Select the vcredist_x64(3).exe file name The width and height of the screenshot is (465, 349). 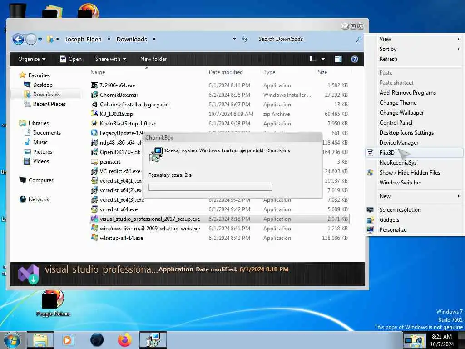[x=122, y=200]
